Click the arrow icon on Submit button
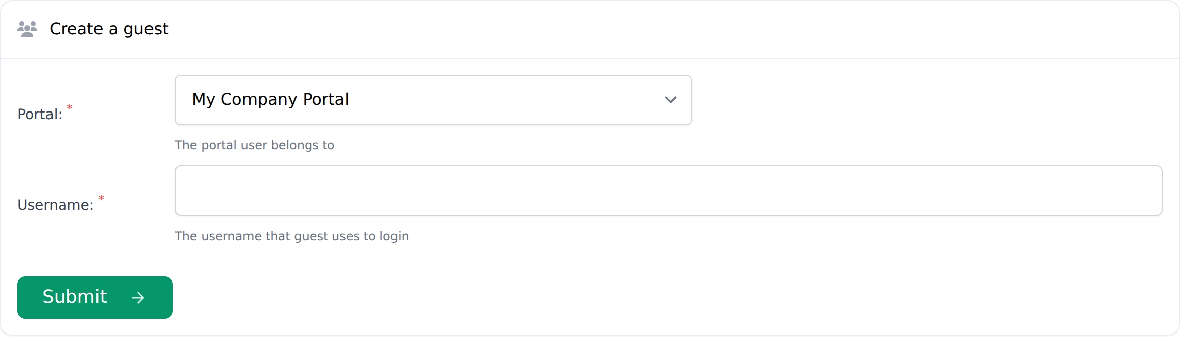The width and height of the screenshot is (1180, 337). point(138,298)
